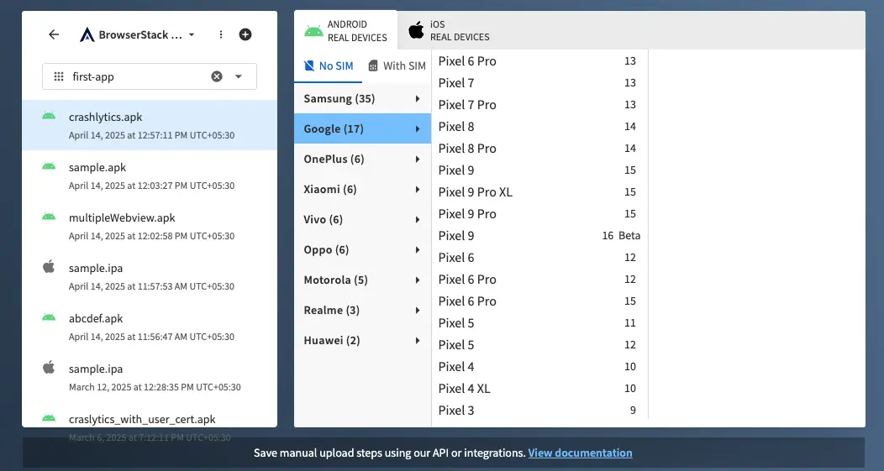Click the Android icon beside multipleWebview.apk

[49, 217]
